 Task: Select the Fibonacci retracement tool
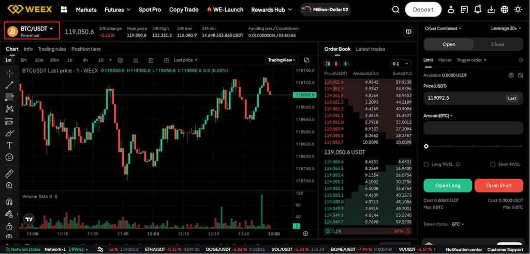[9, 97]
